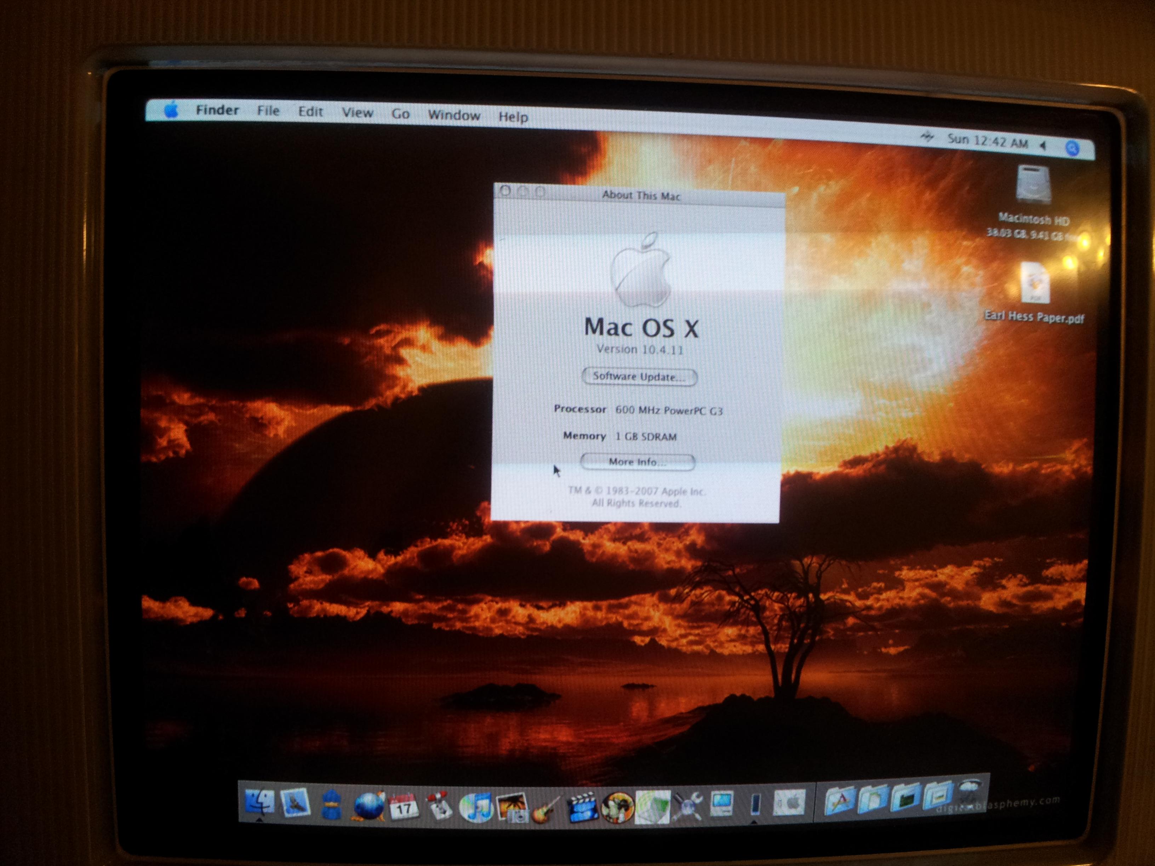Click the menu bar clock

point(987,142)
